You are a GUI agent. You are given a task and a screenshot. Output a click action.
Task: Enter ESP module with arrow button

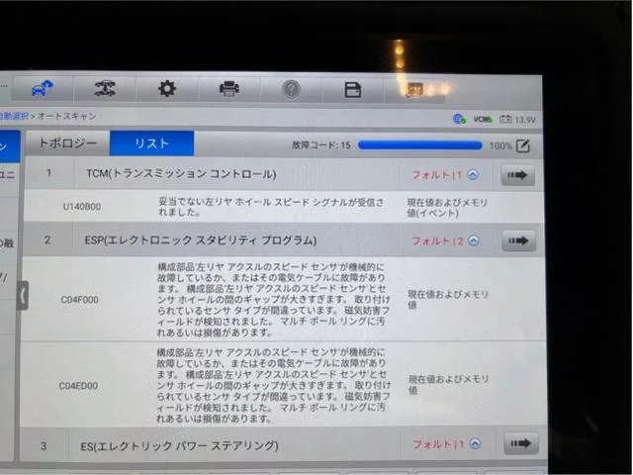[x=518, y=240]
